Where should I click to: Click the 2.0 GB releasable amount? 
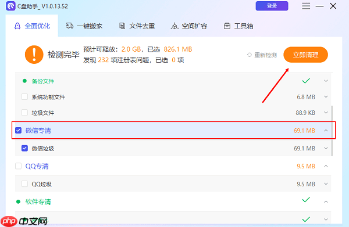coord(131,49)
